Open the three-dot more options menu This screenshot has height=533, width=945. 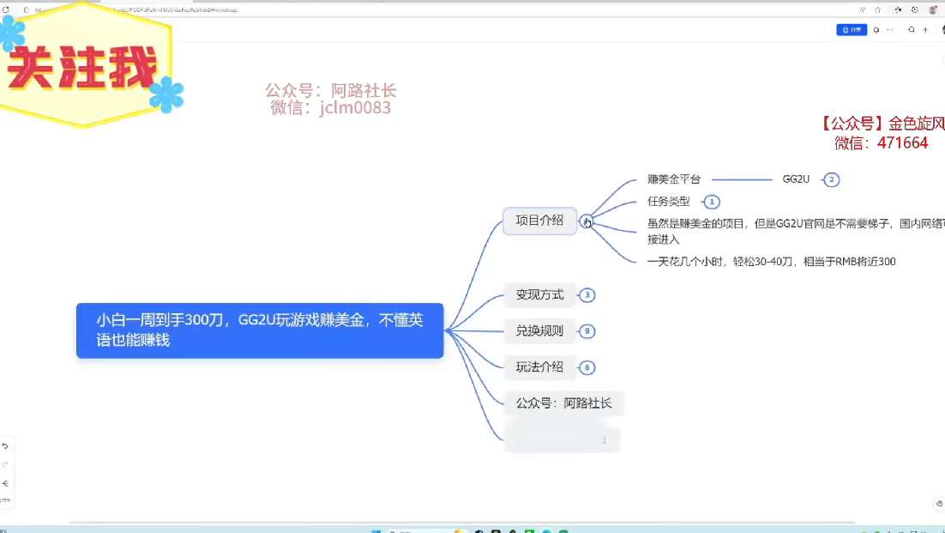(x=890, y=29)
